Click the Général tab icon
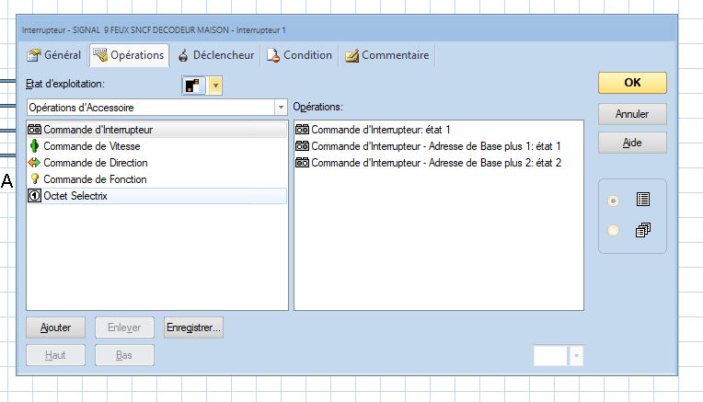703x402 pixels. [34, 55]
